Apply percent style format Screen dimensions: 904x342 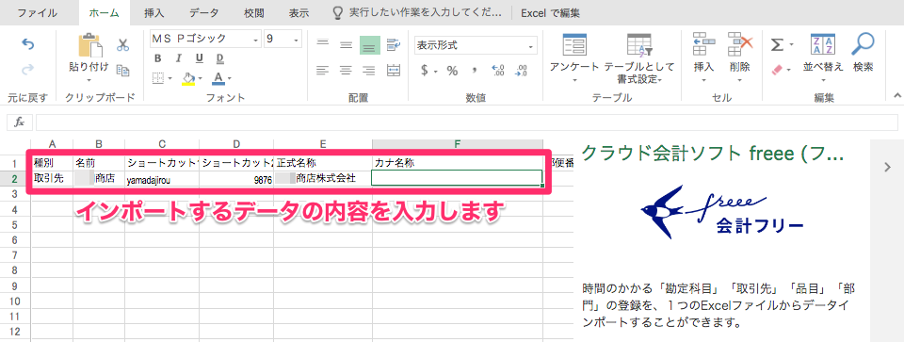tap(452, 71)
